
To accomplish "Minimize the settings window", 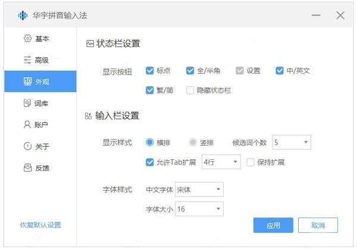I will 316,15.
